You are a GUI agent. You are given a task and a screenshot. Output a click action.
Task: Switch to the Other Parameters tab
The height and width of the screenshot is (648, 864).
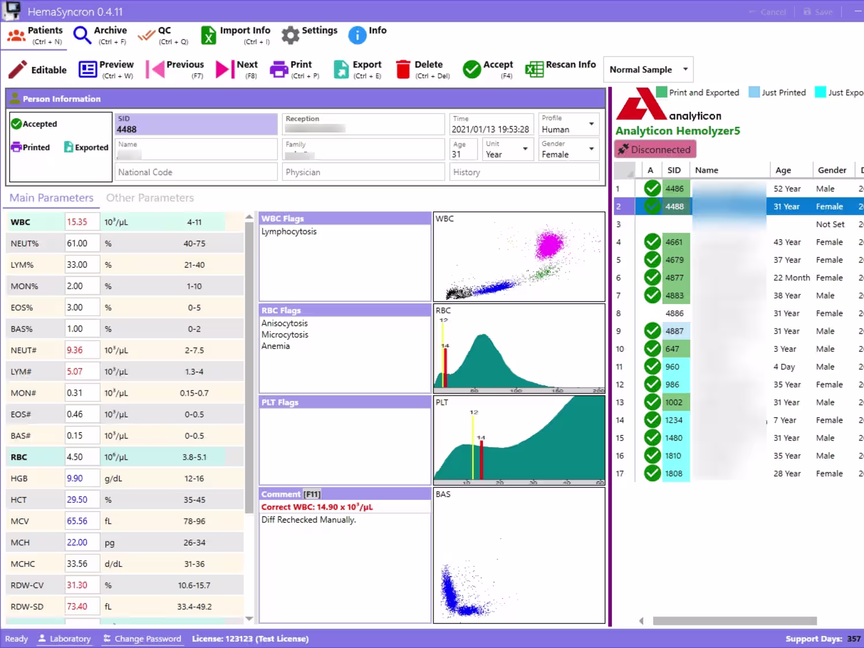(x=150, y=198)
